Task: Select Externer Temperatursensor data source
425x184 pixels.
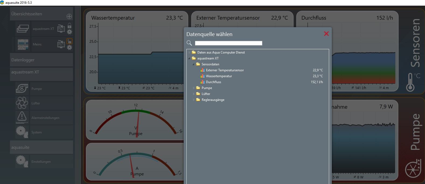Action: coord(225,70)
